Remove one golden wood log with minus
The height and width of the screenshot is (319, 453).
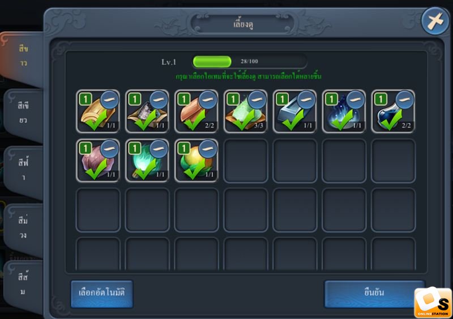tap(109, 100)
